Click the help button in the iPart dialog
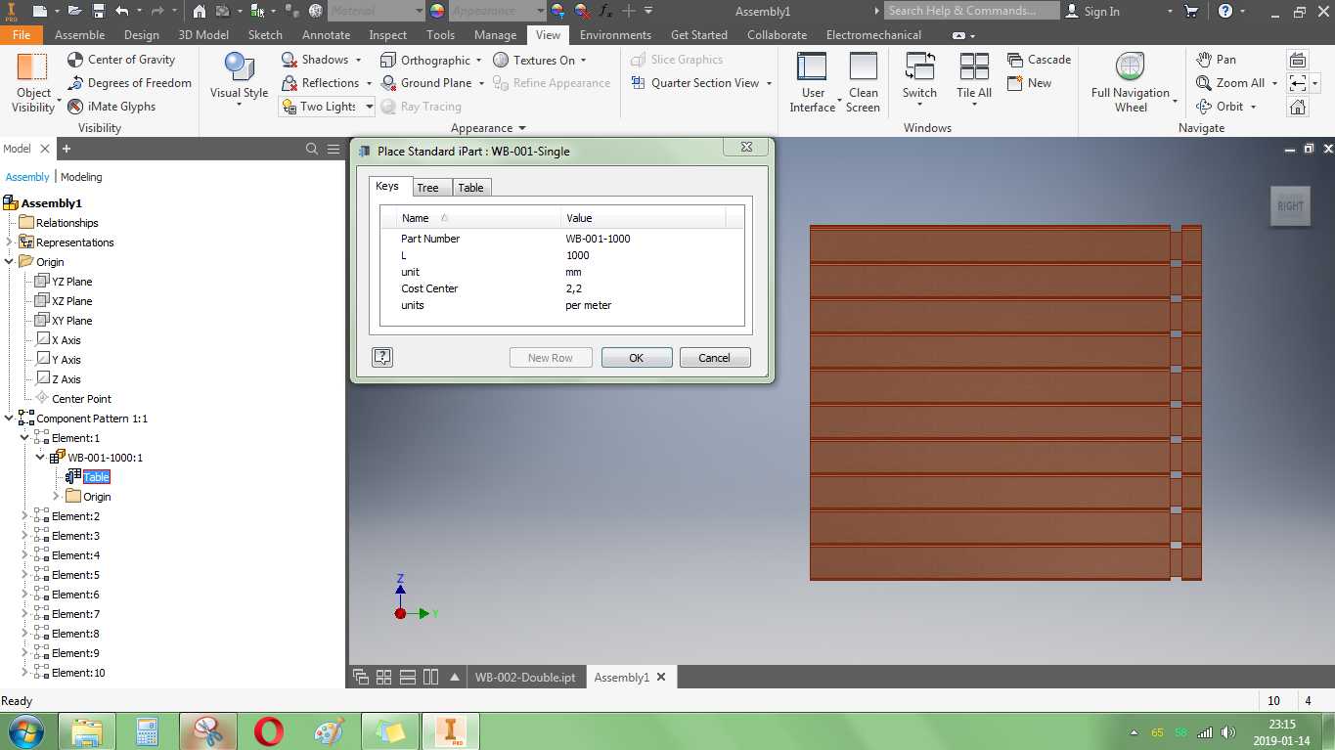Viewport: 1335px width, 750px height. (382, 357)
